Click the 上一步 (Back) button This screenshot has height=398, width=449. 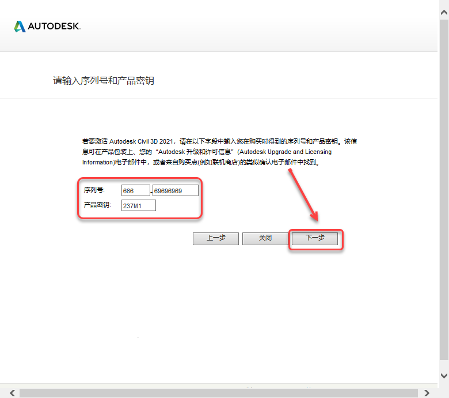[x=216, y=238]
